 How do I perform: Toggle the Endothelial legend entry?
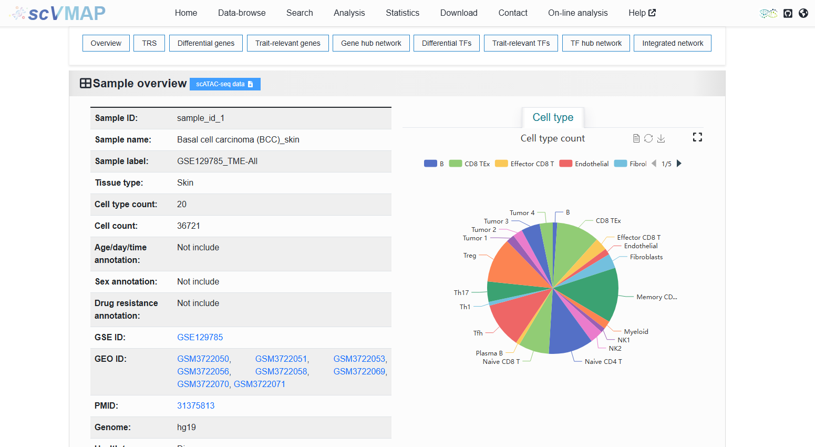coord(584,164)
